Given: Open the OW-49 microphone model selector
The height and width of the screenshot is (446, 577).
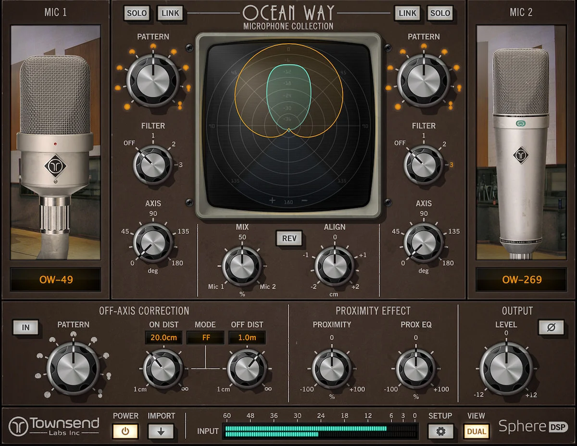Looking at the screenshot, I should 55,280.
